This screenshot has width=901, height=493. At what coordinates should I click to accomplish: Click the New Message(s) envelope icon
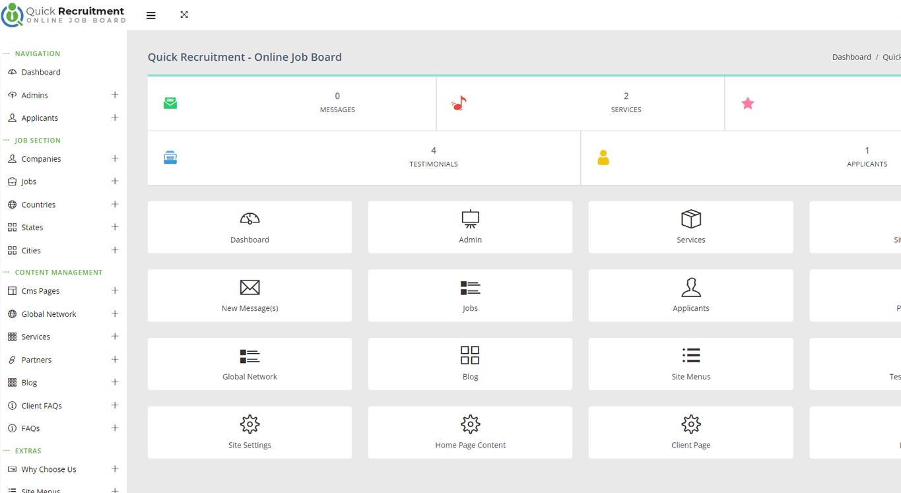click(x=250, y=287)
